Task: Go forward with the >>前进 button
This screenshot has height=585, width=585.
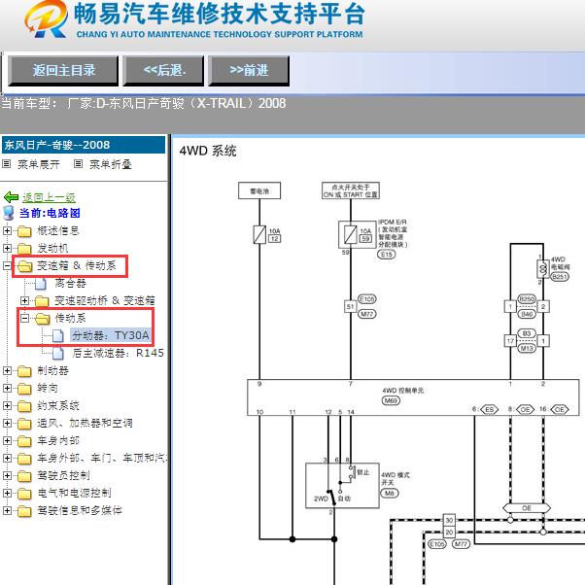Action: pyautogui.click(x=249, y=71)
